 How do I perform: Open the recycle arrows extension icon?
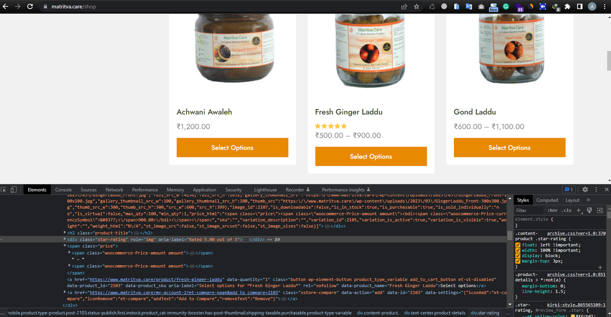click(x=432, y=7)
